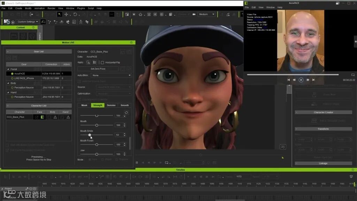Click the Home view icon
Viewport: 357px width, 201px height.
tap(140, 14)
